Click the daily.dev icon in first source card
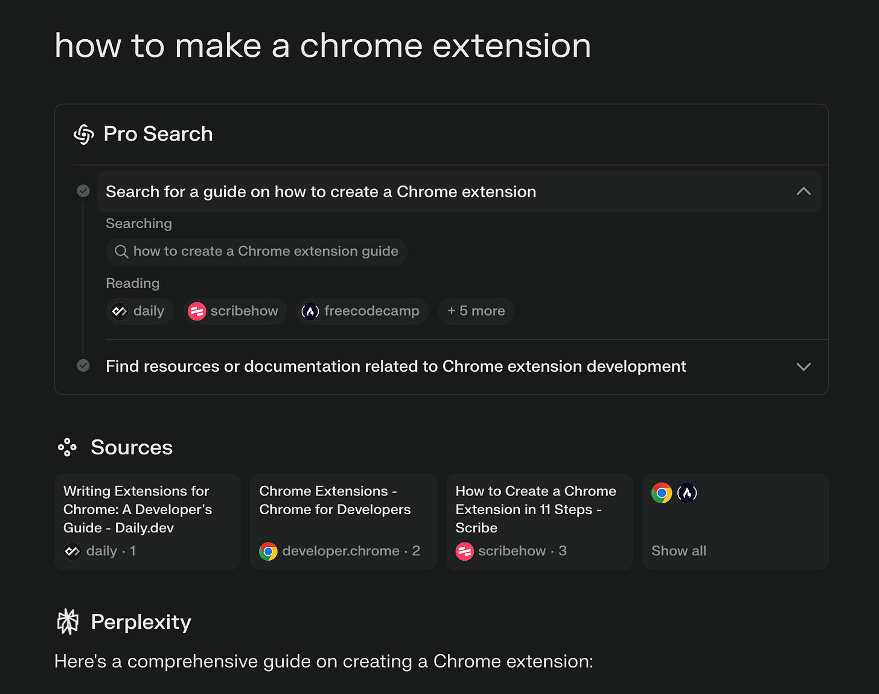 pos(72,551)
